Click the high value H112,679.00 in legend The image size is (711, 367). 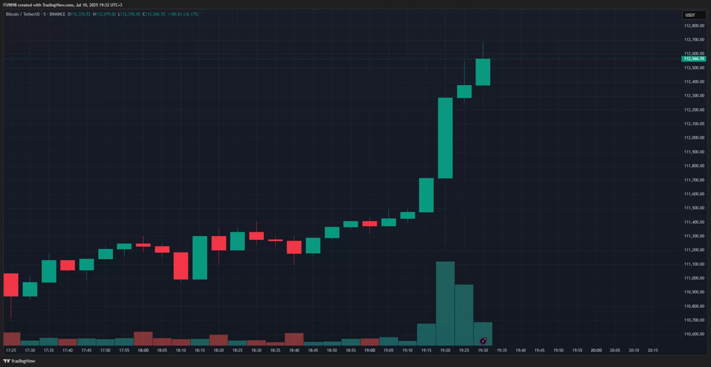click(x=105, y=14)
